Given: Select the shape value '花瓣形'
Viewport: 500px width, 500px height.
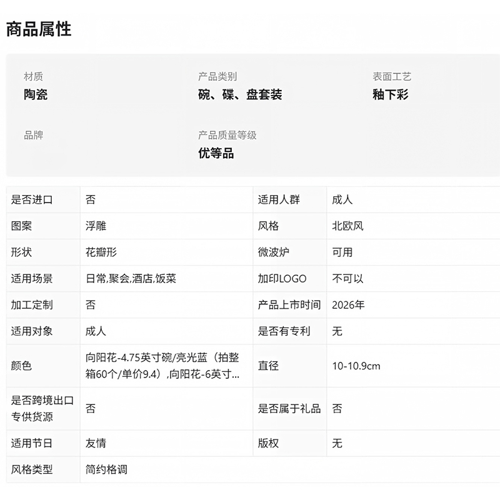Looking at the screenshot, I should tap(101, 252).
